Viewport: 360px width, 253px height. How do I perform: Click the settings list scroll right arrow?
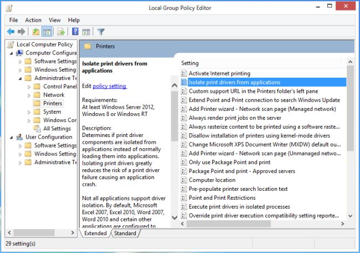point(342,224)
